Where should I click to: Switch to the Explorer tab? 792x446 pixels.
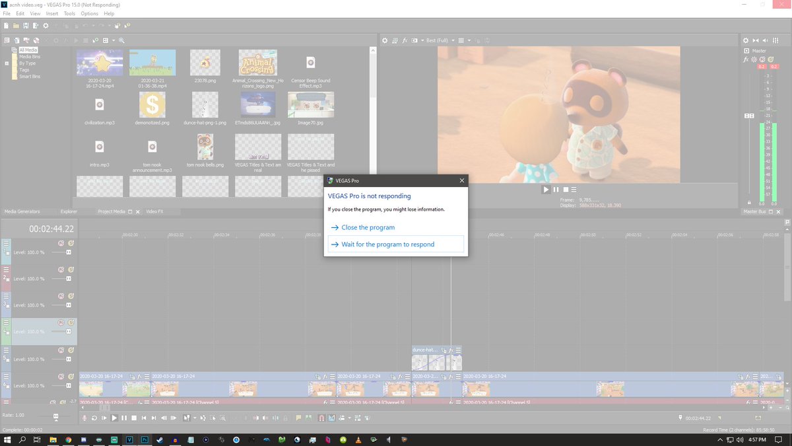[x=69, y=211]
